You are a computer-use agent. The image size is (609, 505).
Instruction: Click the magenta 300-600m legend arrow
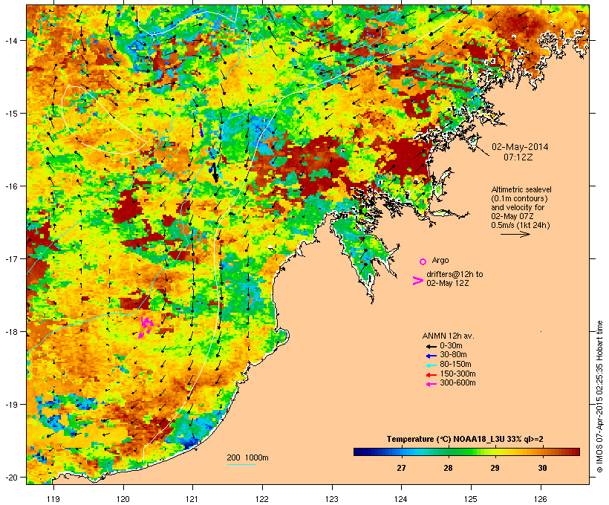click(431, 384)
